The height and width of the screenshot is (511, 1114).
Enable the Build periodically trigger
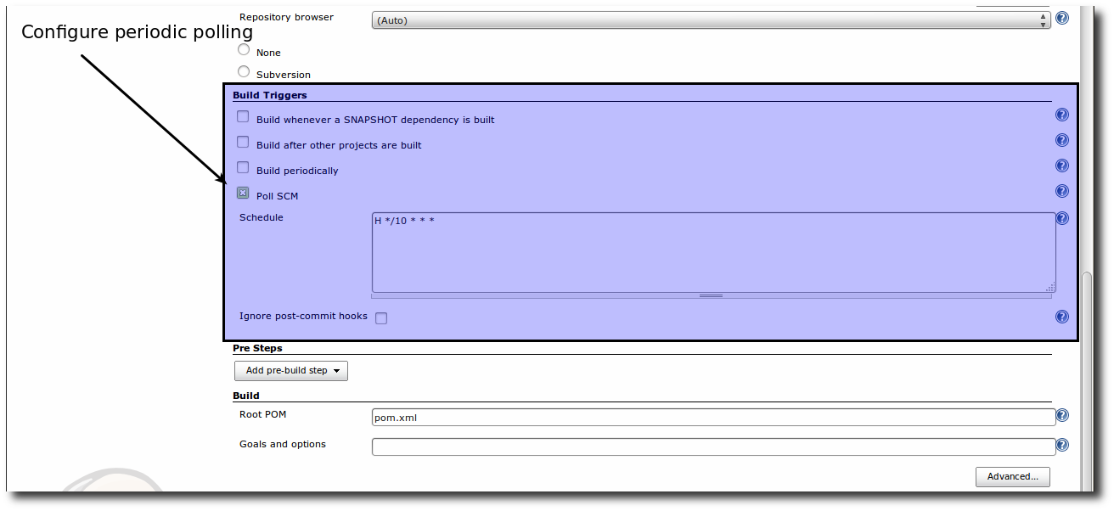point(242,166)
